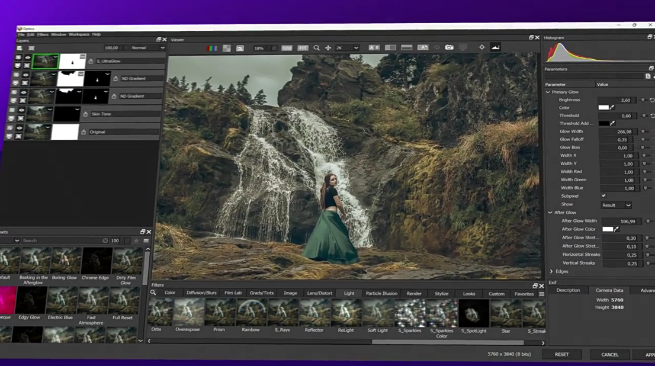655x366 pixels.
Task: Click the reset arrow icon beside Brightness parameter
Action: pos(651,99)
